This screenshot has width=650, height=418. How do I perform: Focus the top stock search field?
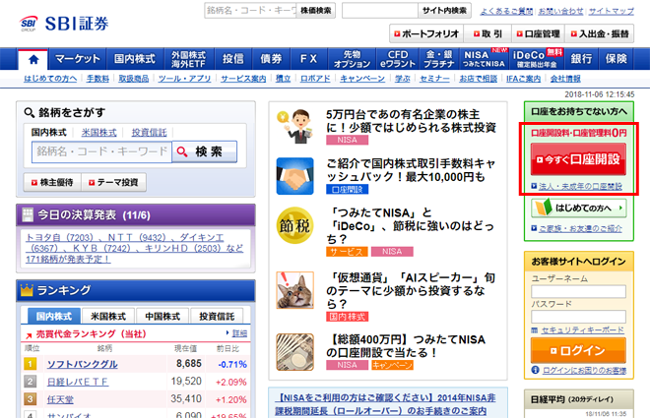[250, 11]
